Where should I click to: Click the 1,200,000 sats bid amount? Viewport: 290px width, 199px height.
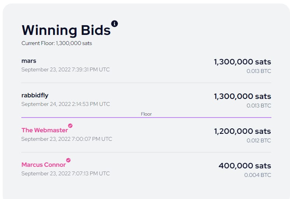243,132
